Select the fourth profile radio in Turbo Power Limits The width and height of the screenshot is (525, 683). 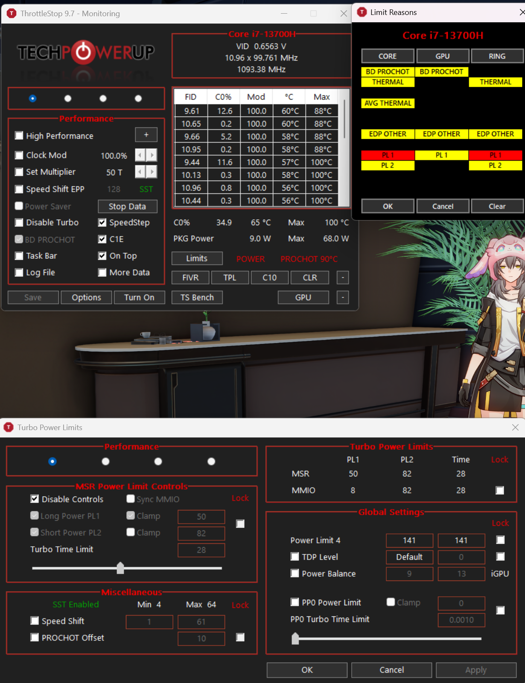coord(211,461)
